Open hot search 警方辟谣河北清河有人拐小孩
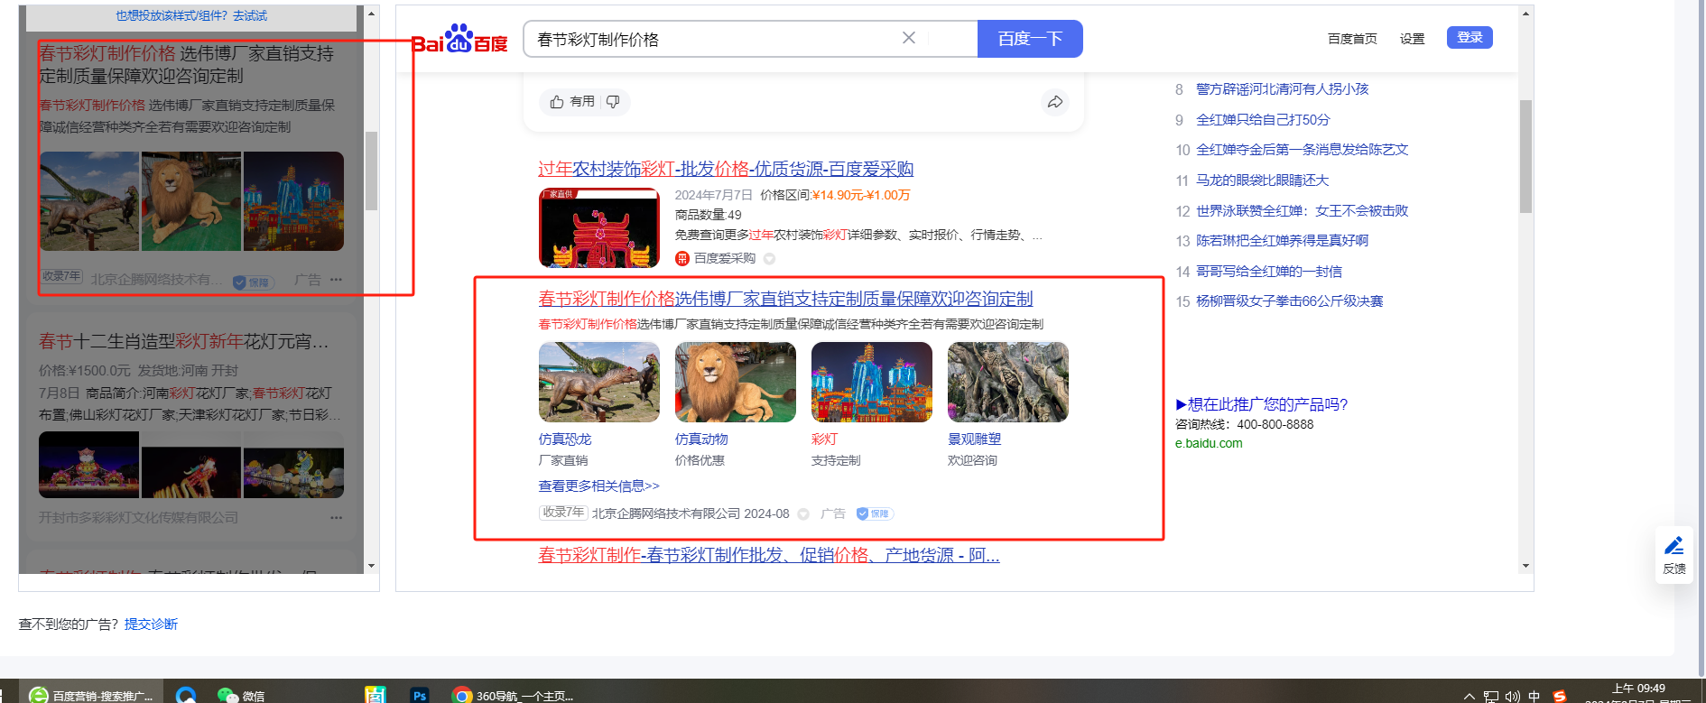The width and height of the screenshot is (1706, 703). (1282, 89)
